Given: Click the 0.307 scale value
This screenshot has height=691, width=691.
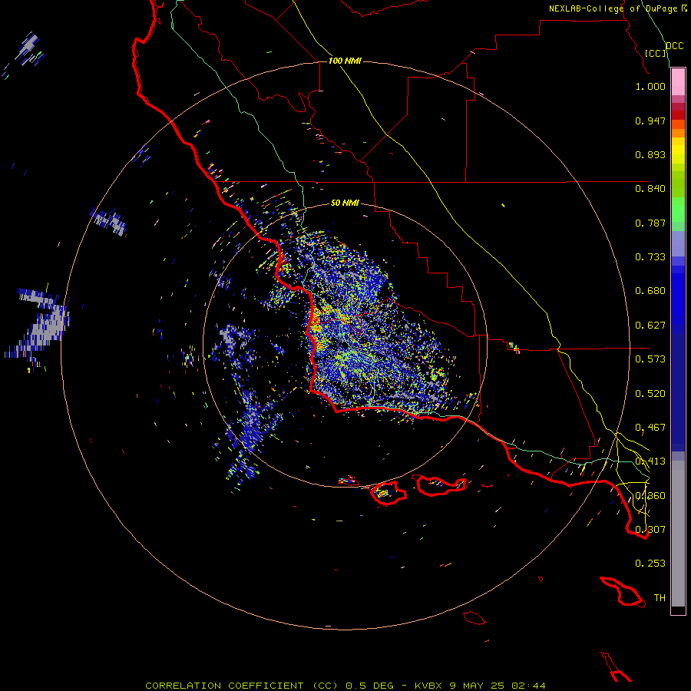Looking at the screenshot, I should coord(650,529).
